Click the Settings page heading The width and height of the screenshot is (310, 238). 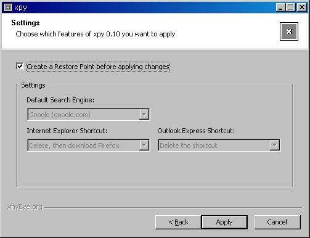[x=25, y=23]
